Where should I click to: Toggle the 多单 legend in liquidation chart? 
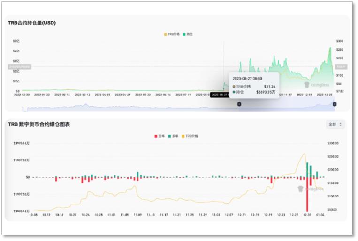[x=174, y=136]
